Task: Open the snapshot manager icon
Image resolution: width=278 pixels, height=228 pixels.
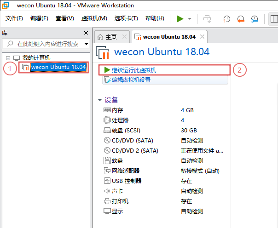Action: [255, 19]
